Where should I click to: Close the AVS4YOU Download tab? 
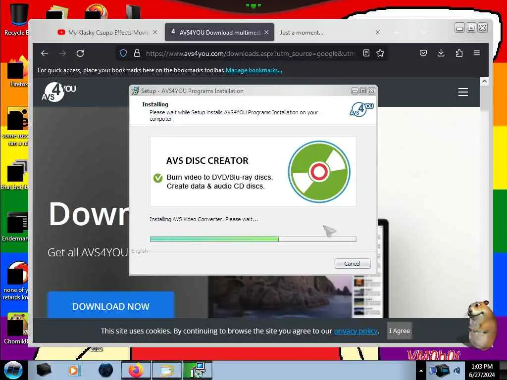click(266, 32)
